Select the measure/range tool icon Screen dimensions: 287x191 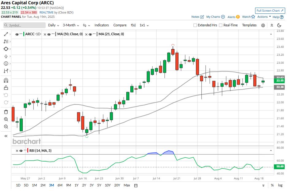[x=6, y=71]
